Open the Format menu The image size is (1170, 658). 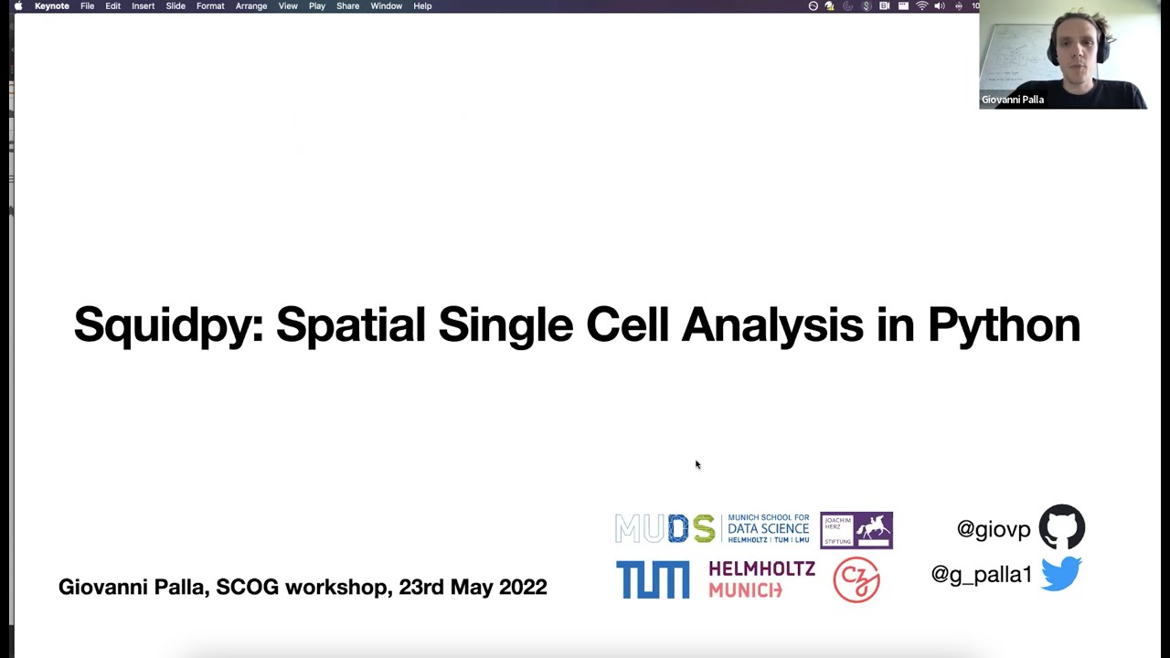[210, 5]
